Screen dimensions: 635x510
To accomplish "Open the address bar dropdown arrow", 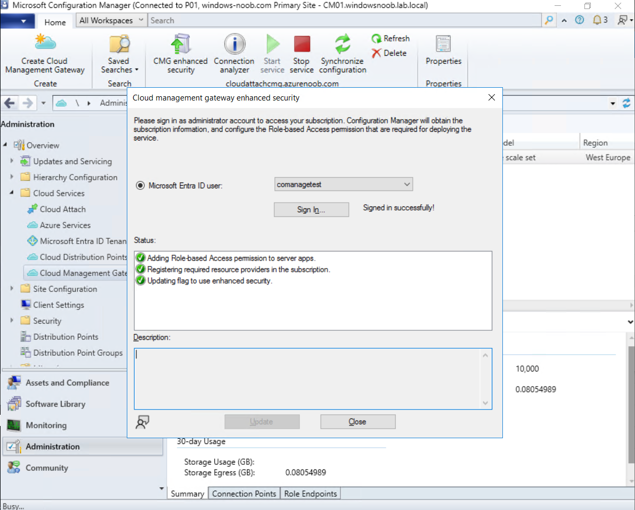I will [x=613, y=104].
